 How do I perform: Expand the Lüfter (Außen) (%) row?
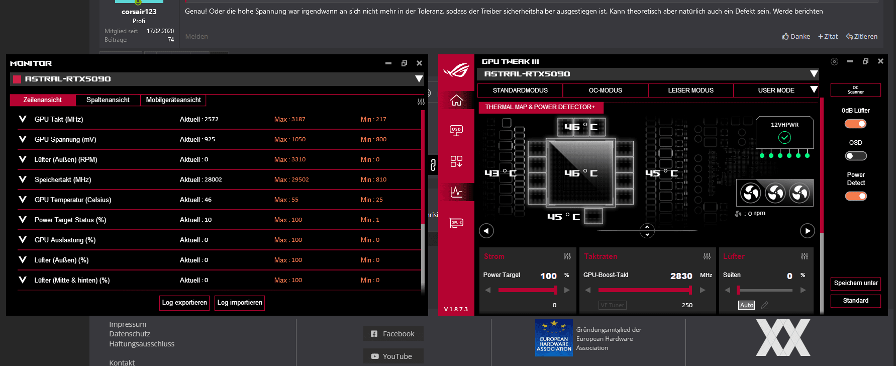tap(23, 260)
